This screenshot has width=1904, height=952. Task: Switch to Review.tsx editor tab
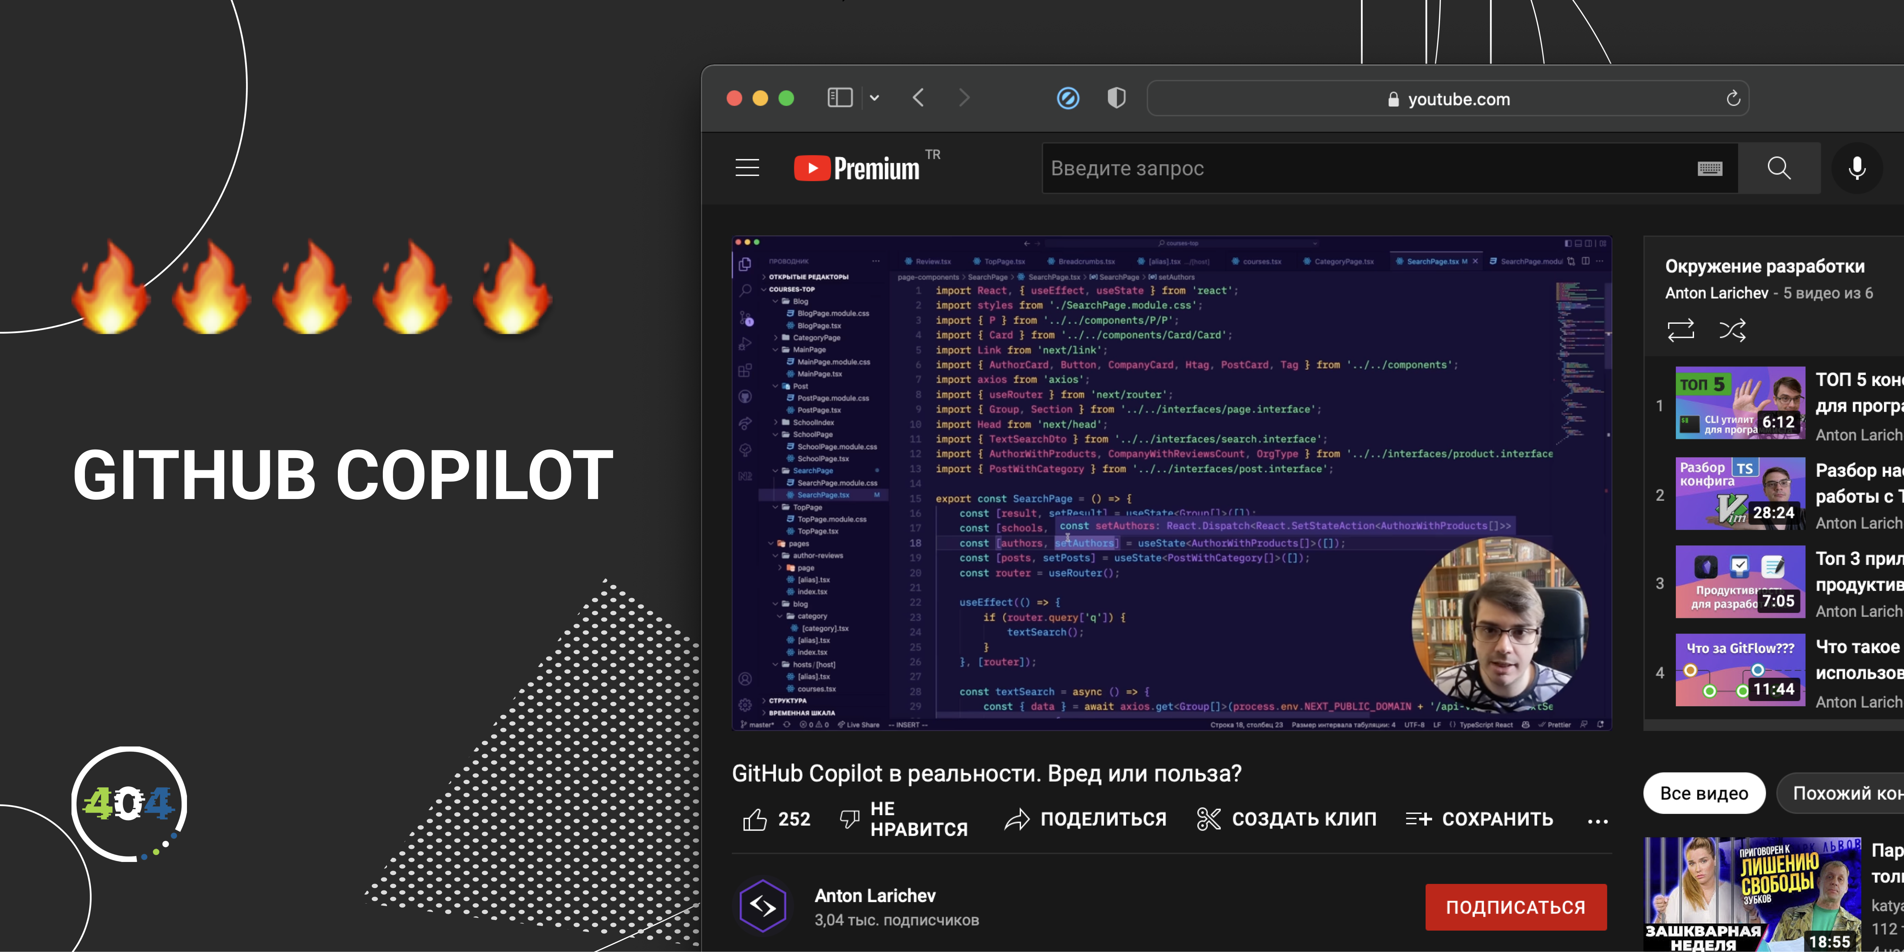click(928, 262)
